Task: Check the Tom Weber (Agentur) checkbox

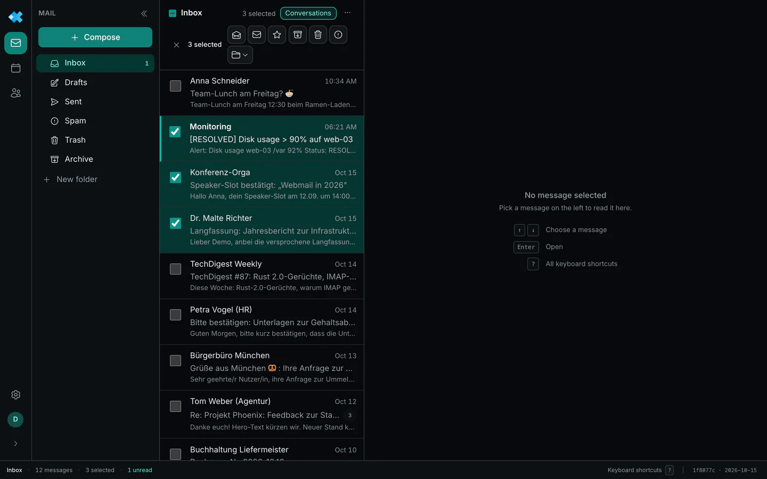Action: pyautogui.click(x=175, y=406)
